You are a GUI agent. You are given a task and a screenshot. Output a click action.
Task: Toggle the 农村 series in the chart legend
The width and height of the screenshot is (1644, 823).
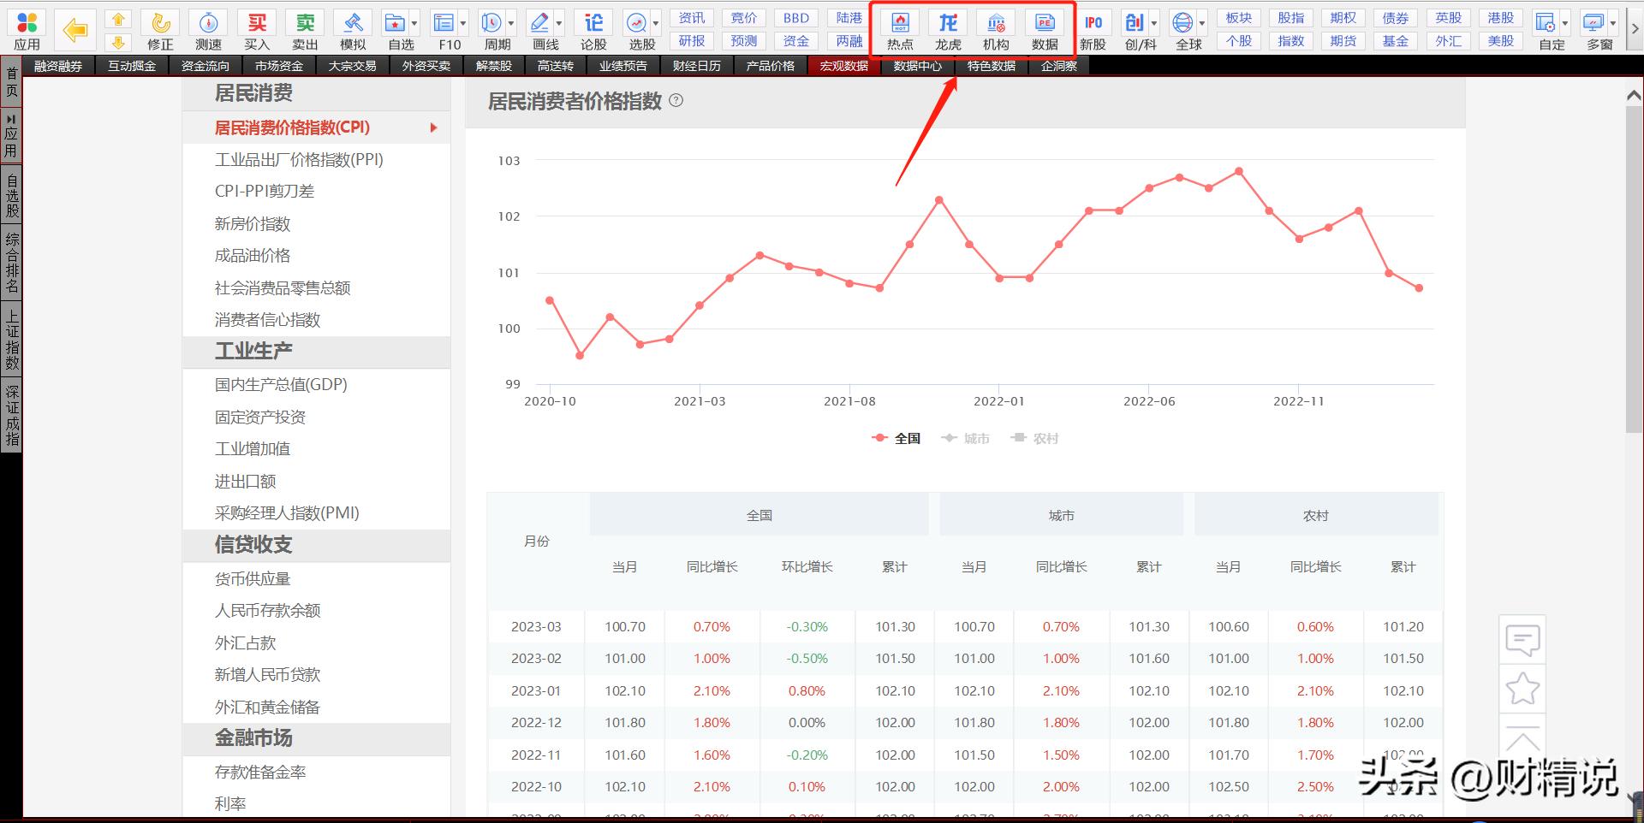[1035, 438]
